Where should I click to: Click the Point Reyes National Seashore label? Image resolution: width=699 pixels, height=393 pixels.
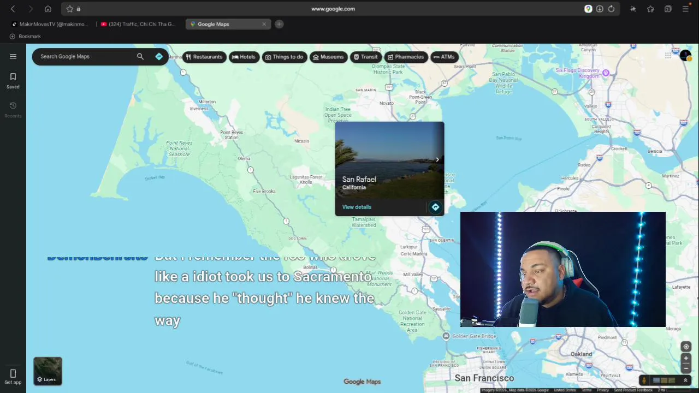(179, 148)
